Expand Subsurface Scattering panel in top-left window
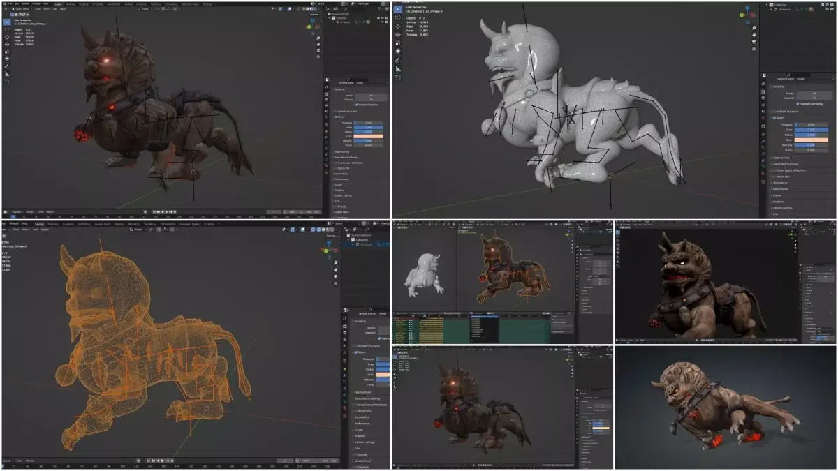 coord(346,157)
